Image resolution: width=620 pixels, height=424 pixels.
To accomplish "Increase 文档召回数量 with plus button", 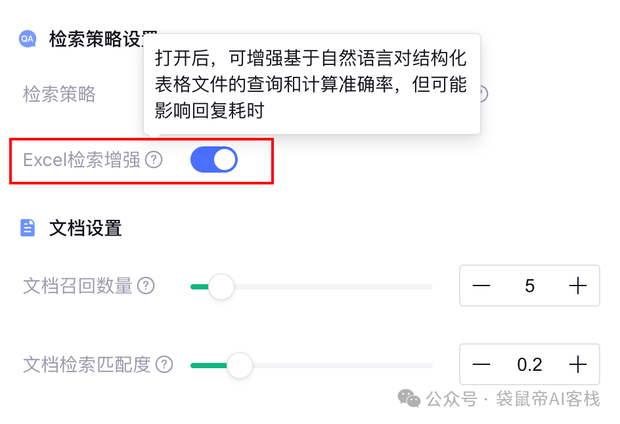I will click(x=577, y=286).
